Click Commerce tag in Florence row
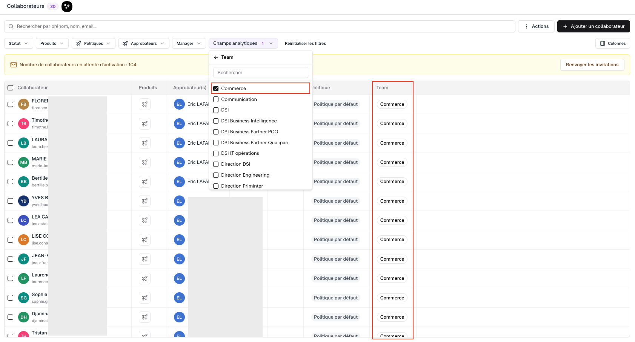The image size is (635, 342). point(392,104)
